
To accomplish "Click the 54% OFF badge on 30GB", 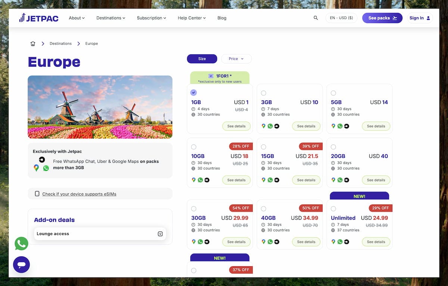I will (241, 208).
